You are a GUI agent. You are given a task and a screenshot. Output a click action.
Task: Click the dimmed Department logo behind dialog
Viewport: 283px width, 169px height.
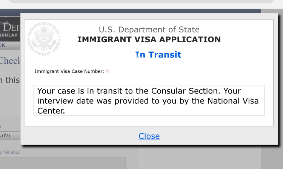coord(10,27)
